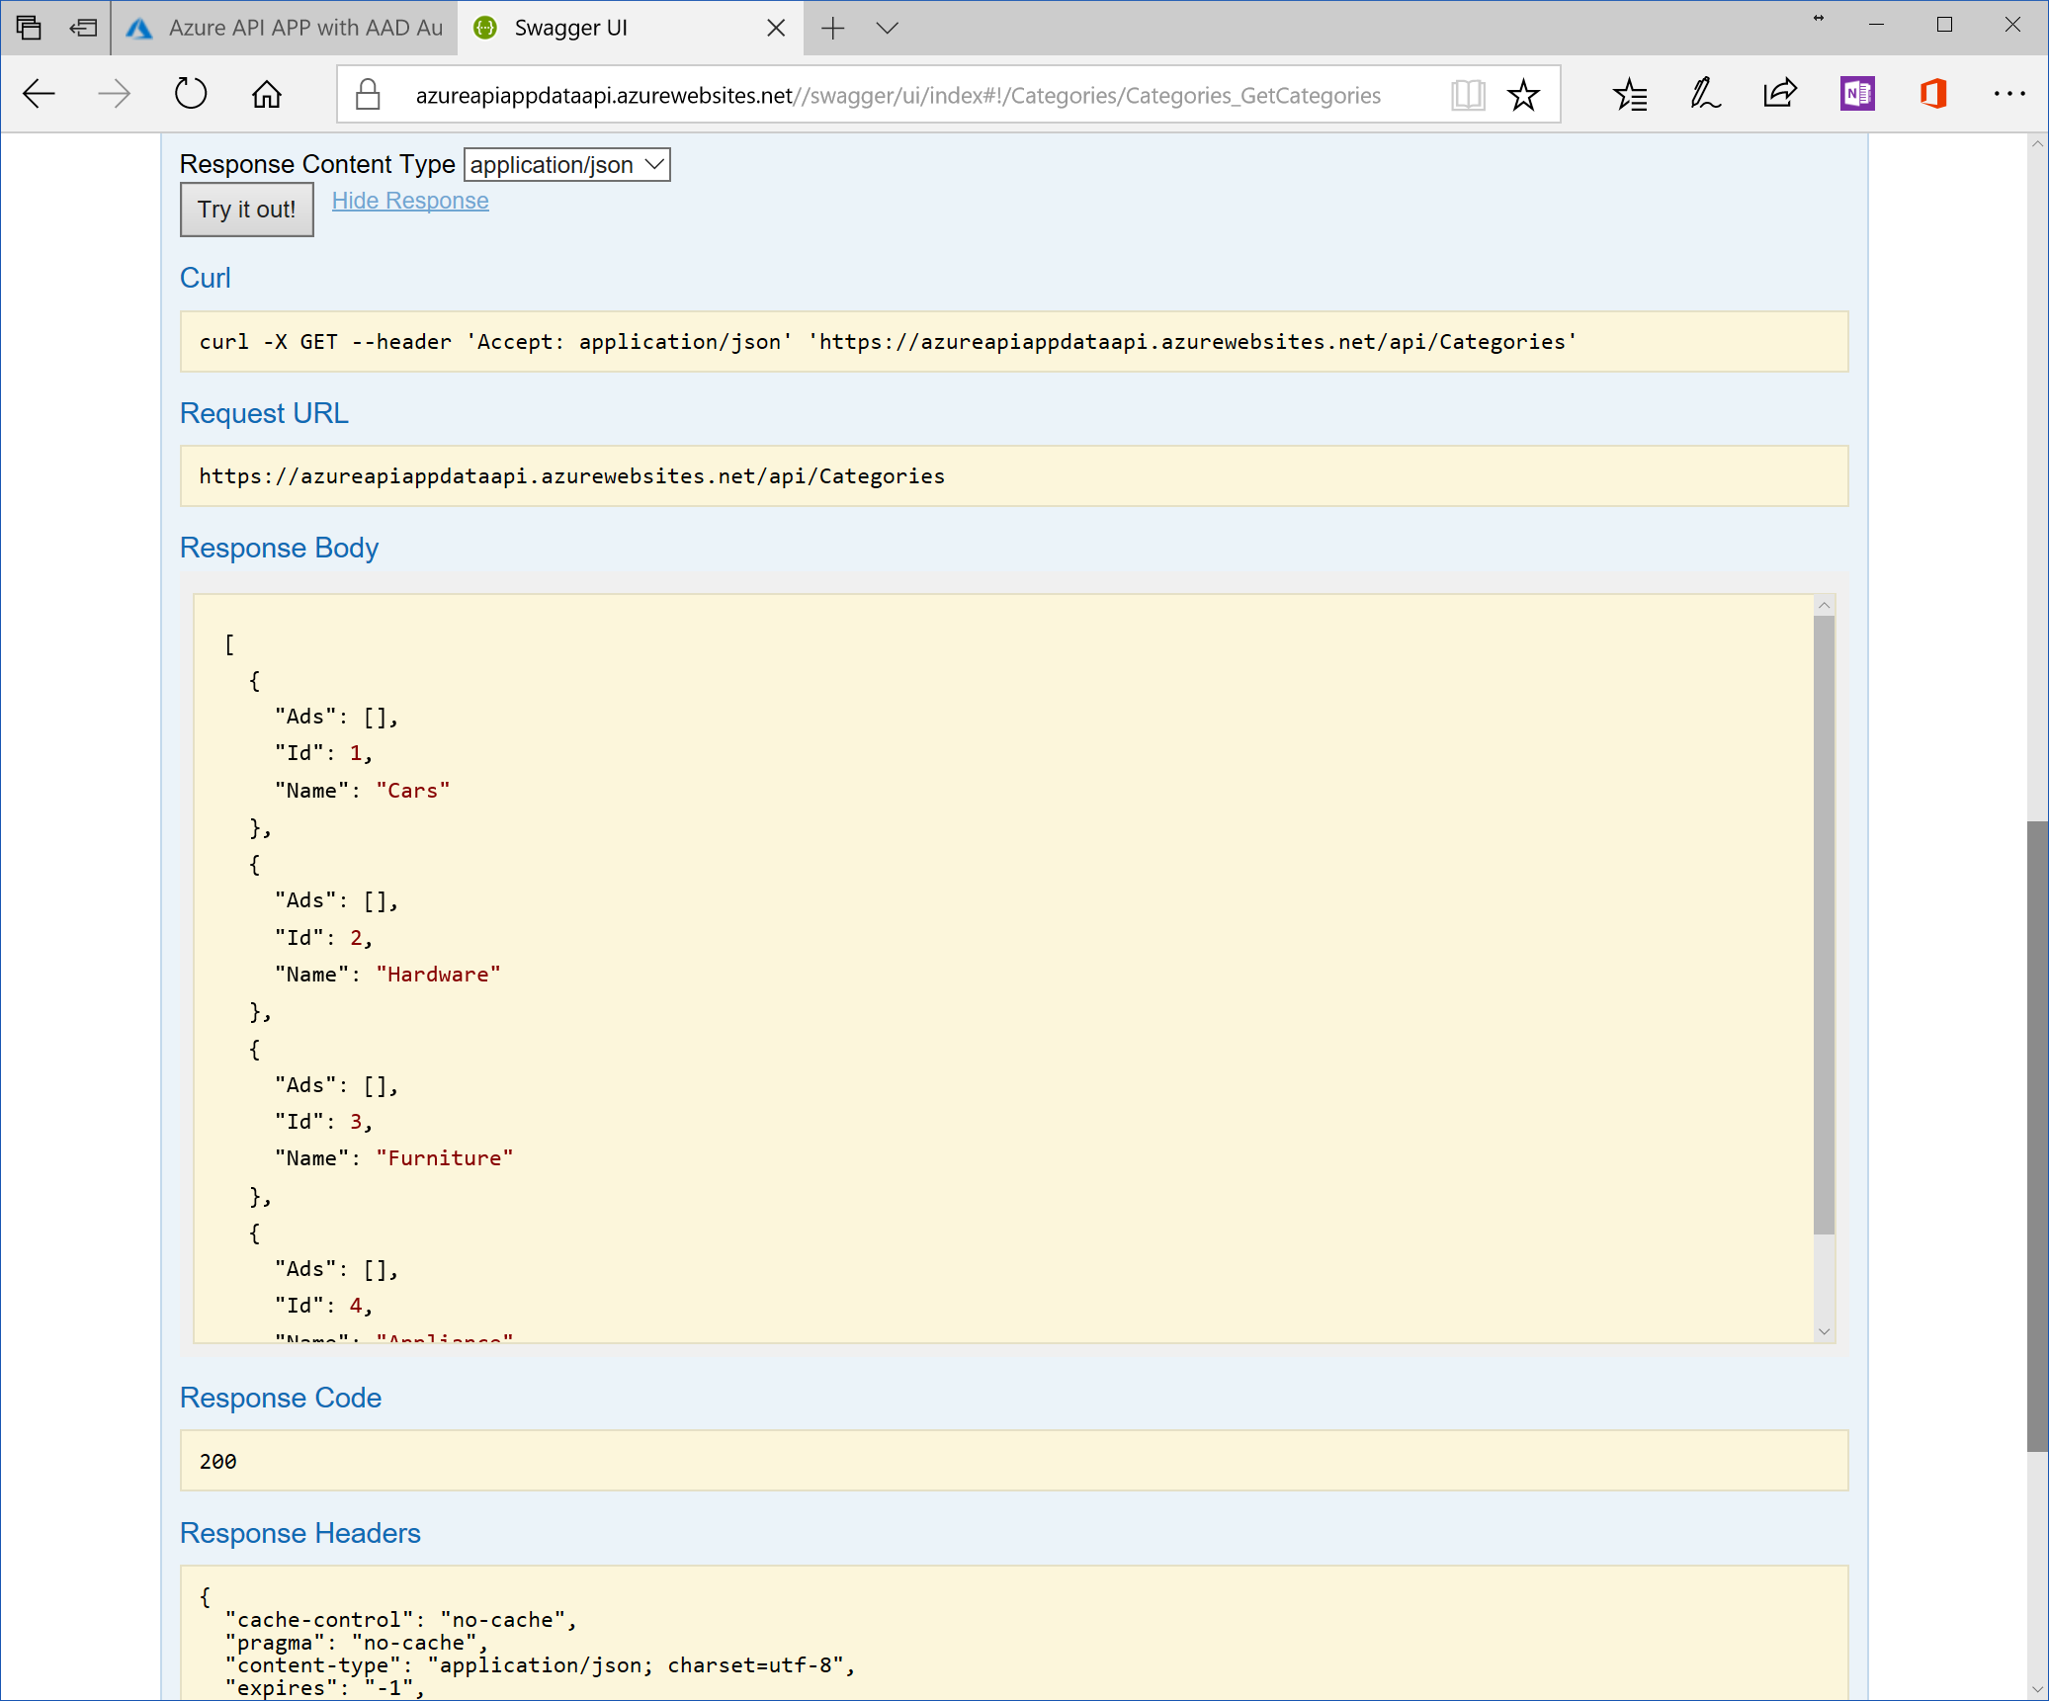Go to the browser home page
Screen dimensions: 2049x1701
(267, 95)
